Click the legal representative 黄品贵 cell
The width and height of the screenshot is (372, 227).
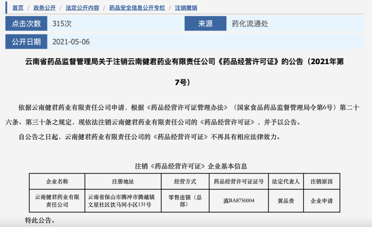tap(286, 201)
